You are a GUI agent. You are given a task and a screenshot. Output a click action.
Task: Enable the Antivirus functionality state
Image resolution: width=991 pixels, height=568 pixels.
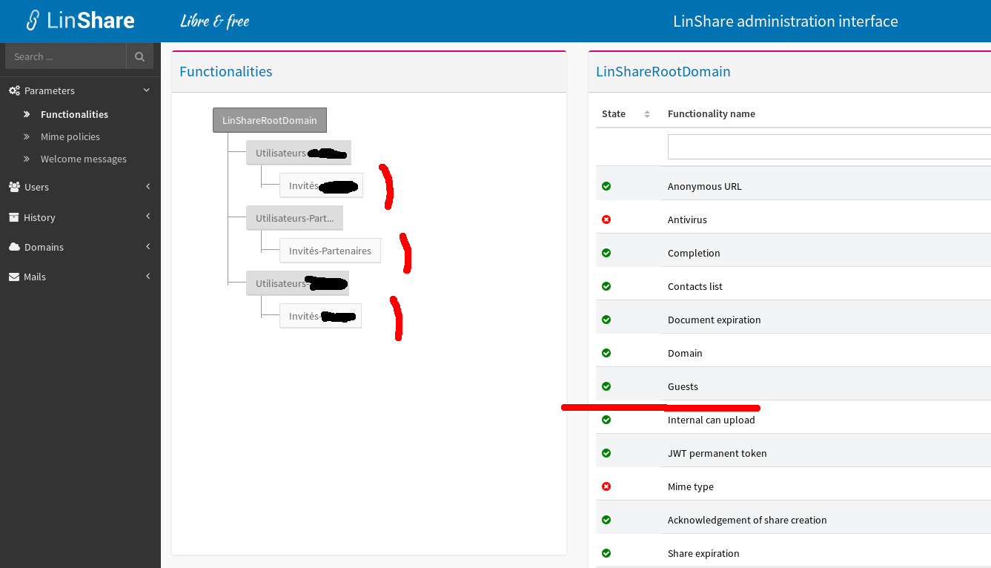pyautogui.click(x=606, y=219)
